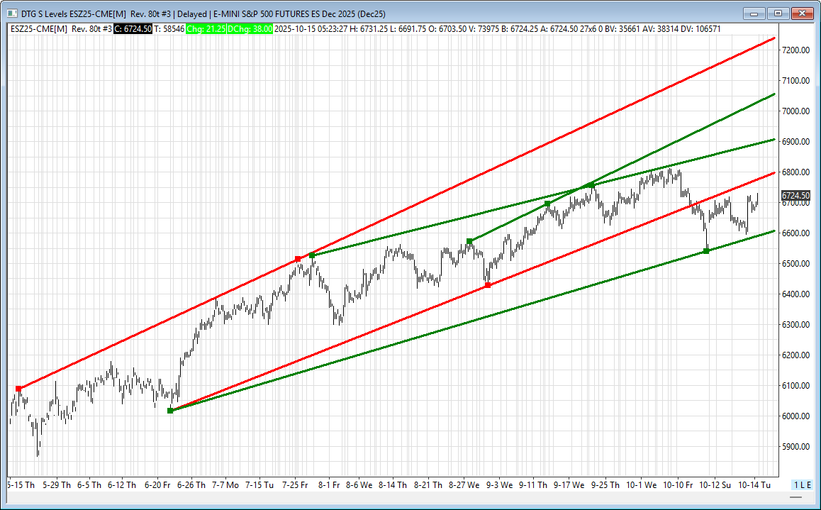This screenshot has height=510, width=821.
Task: Click the current price label 6724.50 on the price axis
Action: pyautogui.click(x=795, y=195)
